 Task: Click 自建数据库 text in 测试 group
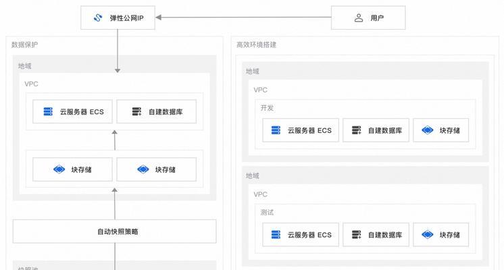coord(385,235)
